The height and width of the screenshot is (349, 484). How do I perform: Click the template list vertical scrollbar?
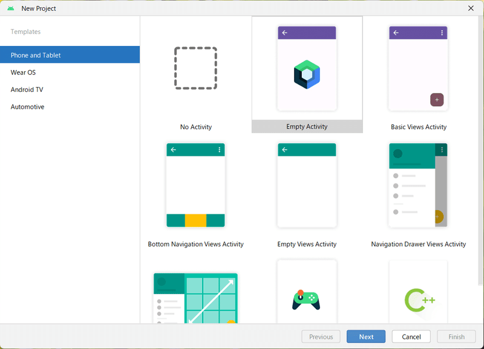[x=480, y=151]
